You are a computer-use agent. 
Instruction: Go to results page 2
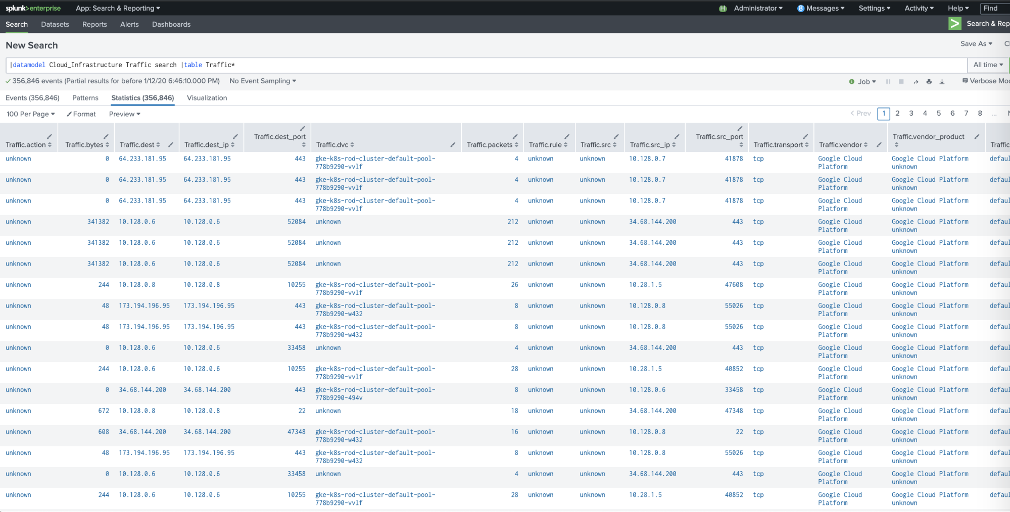coord(897,114)
